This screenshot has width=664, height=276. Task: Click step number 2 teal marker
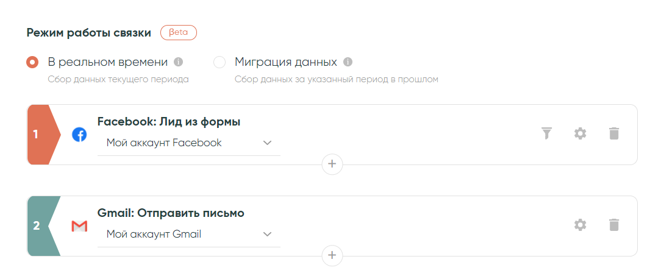pos(40,226)
